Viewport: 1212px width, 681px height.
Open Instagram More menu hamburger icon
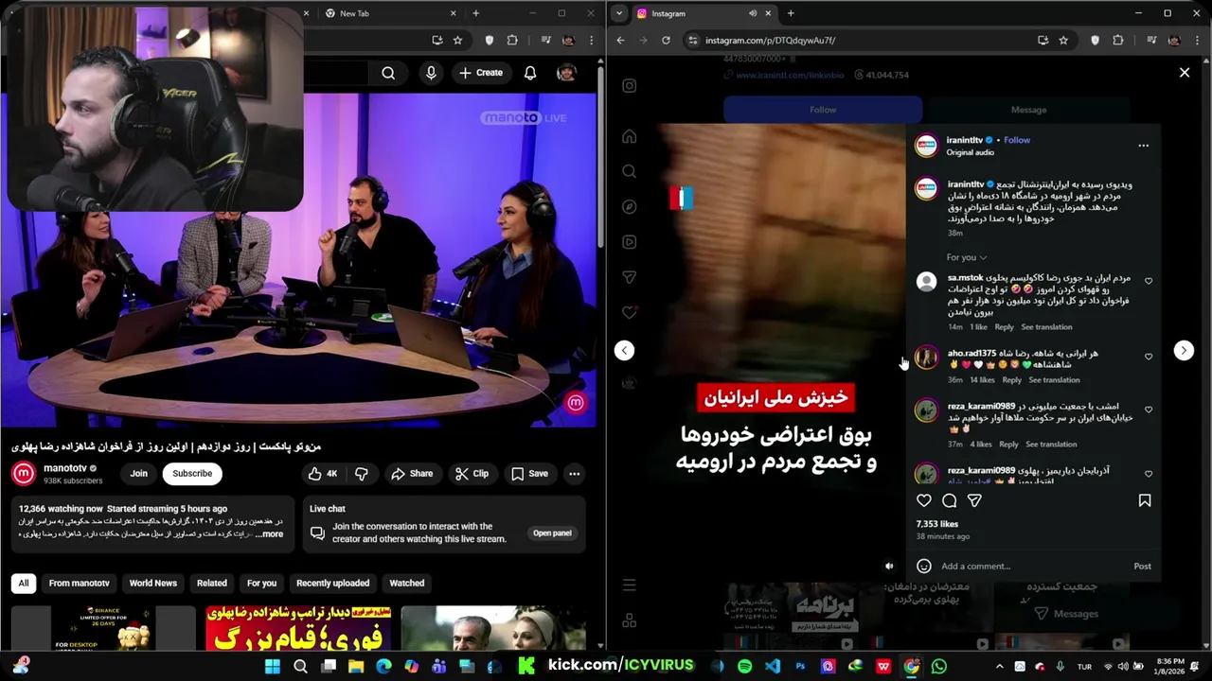tap(629, 585)
